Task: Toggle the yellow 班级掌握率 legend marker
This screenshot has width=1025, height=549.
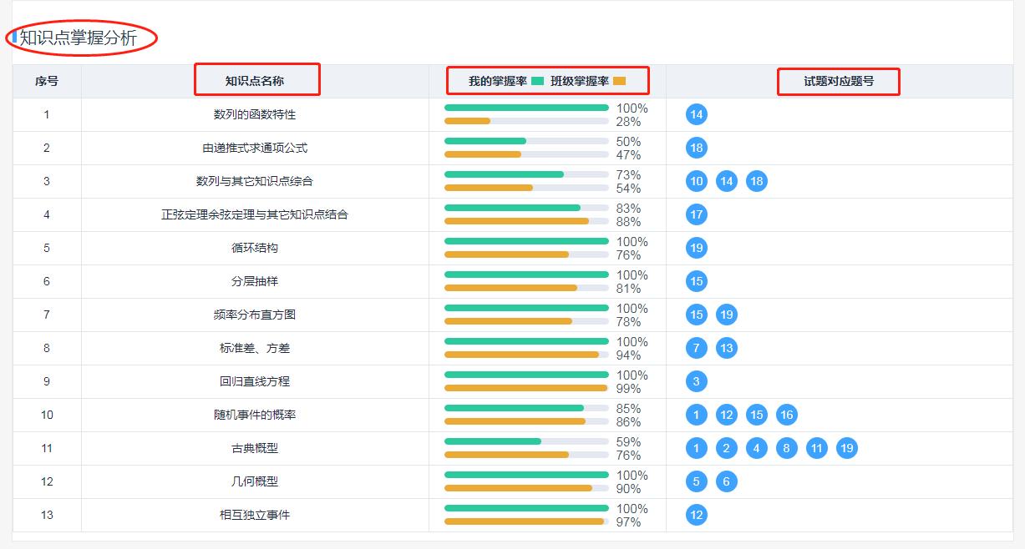Action: 618,80
